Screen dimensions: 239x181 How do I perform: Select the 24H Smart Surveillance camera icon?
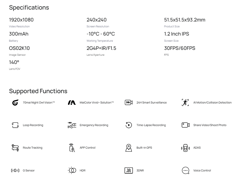(x=128, y=102)
